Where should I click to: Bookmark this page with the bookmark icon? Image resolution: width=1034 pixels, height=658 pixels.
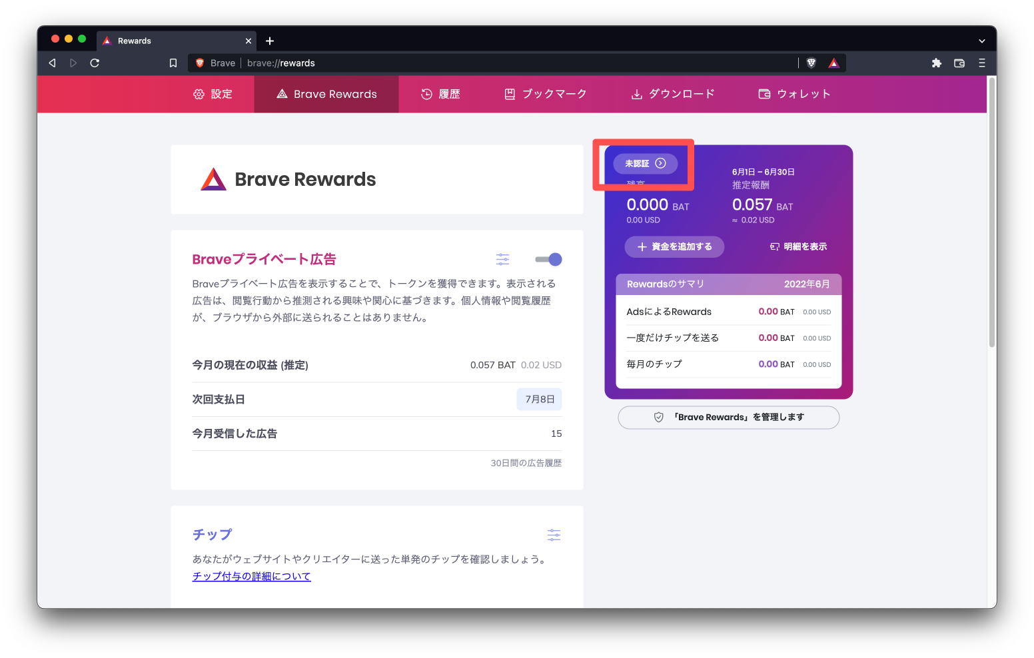point(173,63)
